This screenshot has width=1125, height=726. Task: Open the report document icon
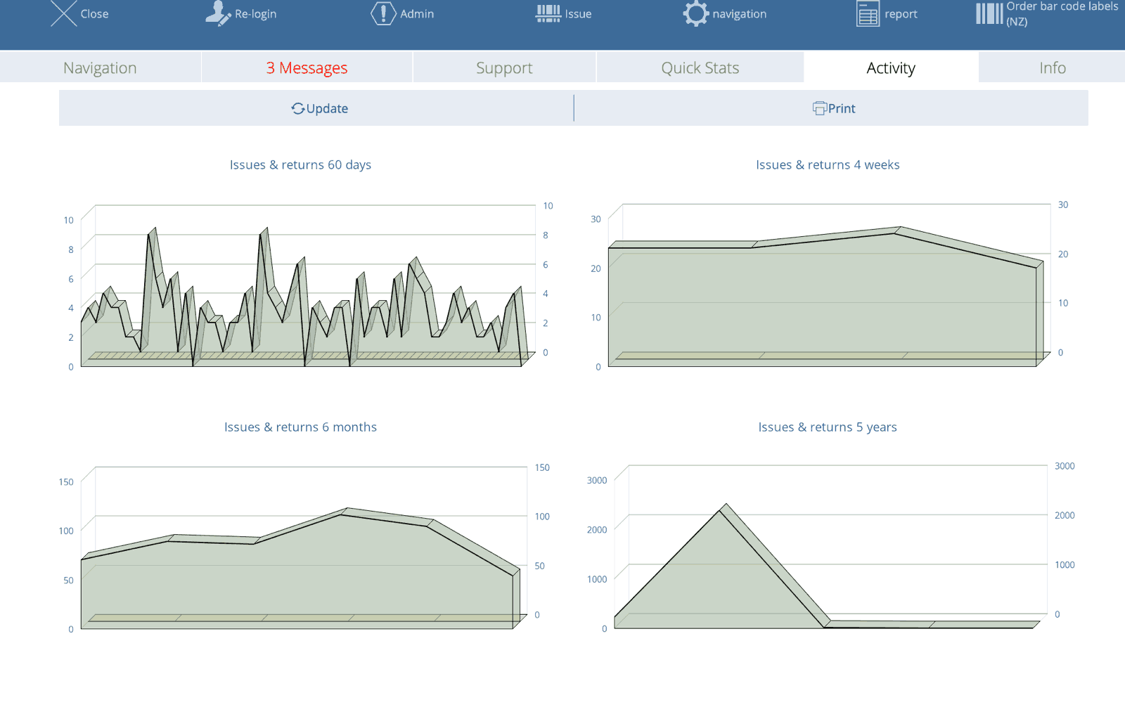(868, 13)
